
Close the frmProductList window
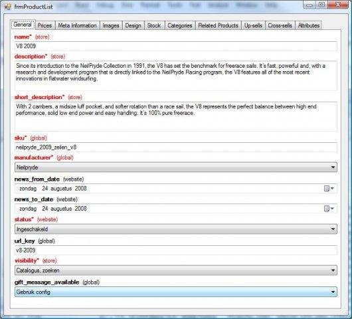pyautogui.click(x=338, y=5)
